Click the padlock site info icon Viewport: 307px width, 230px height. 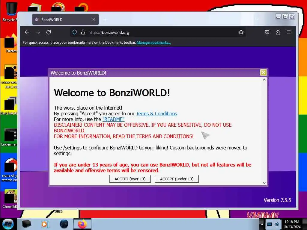(x=83, y=32)
